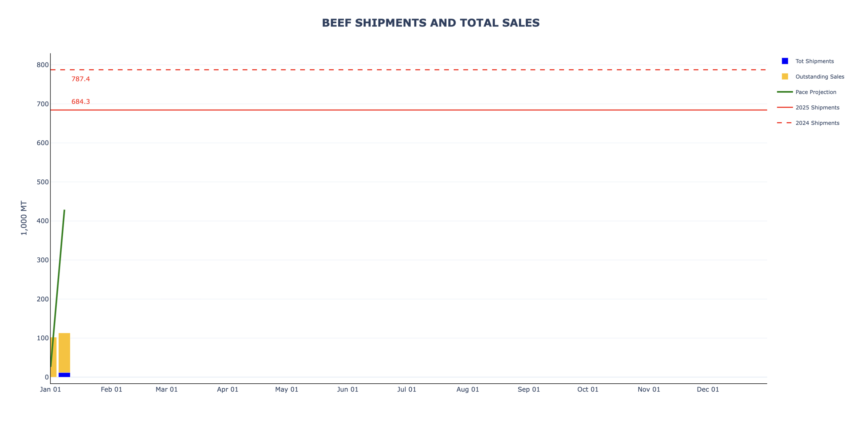861x426 pixels.
Task: Click the dashed red 2024 Shipments legend marker
Action: (784, 123)
